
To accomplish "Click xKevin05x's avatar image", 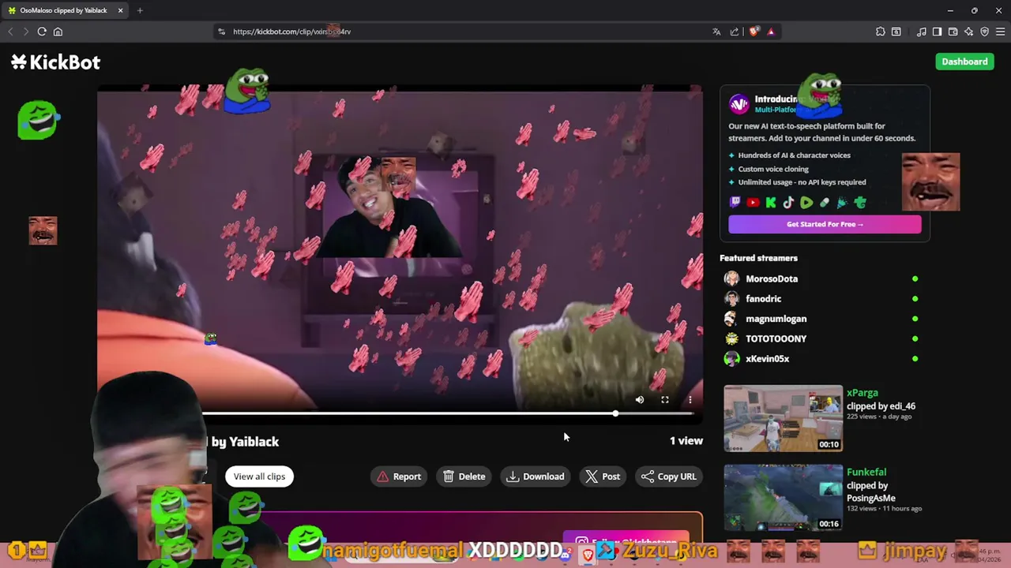I will (732, 359).
